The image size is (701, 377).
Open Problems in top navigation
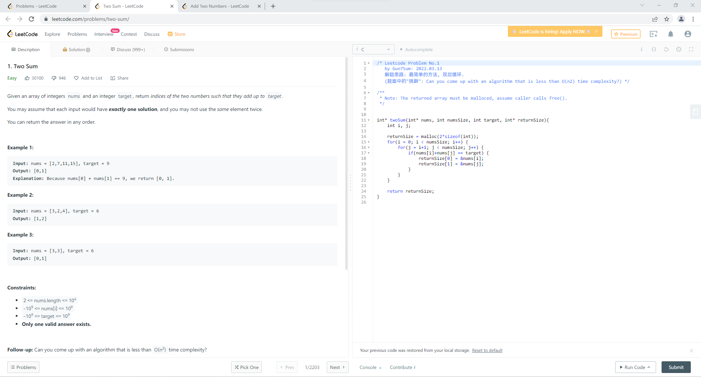tap(77, 34)
